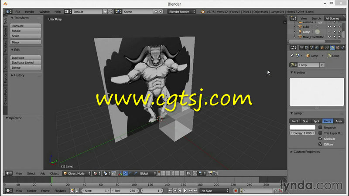Click the Duplicate Linked button

[x=25, y=62]
